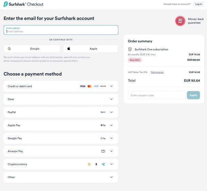Screen dimensions: 207x191
Task: Expand the PayPal payment option chevron
Action: click(111, 112)
